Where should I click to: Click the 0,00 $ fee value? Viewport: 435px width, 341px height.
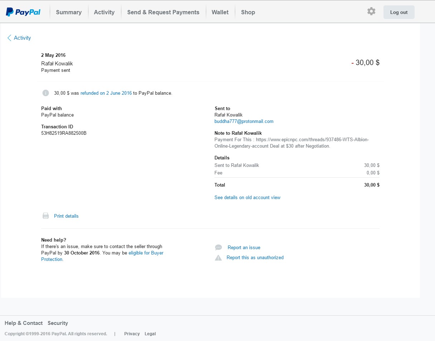click(373, 173)
